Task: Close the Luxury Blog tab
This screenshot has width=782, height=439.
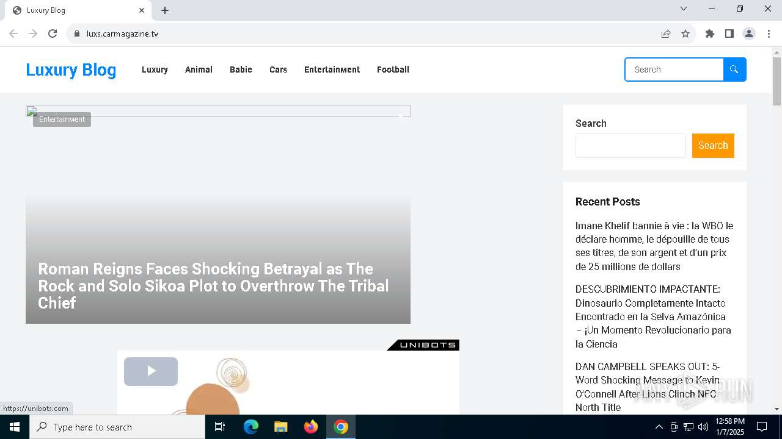Action: coord(142,10)
